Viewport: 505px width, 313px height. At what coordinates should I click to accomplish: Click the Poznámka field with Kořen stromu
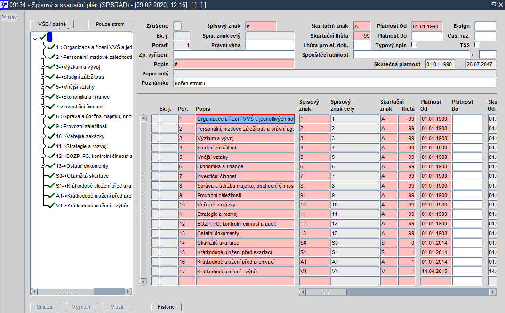click(x=335, y=83)
